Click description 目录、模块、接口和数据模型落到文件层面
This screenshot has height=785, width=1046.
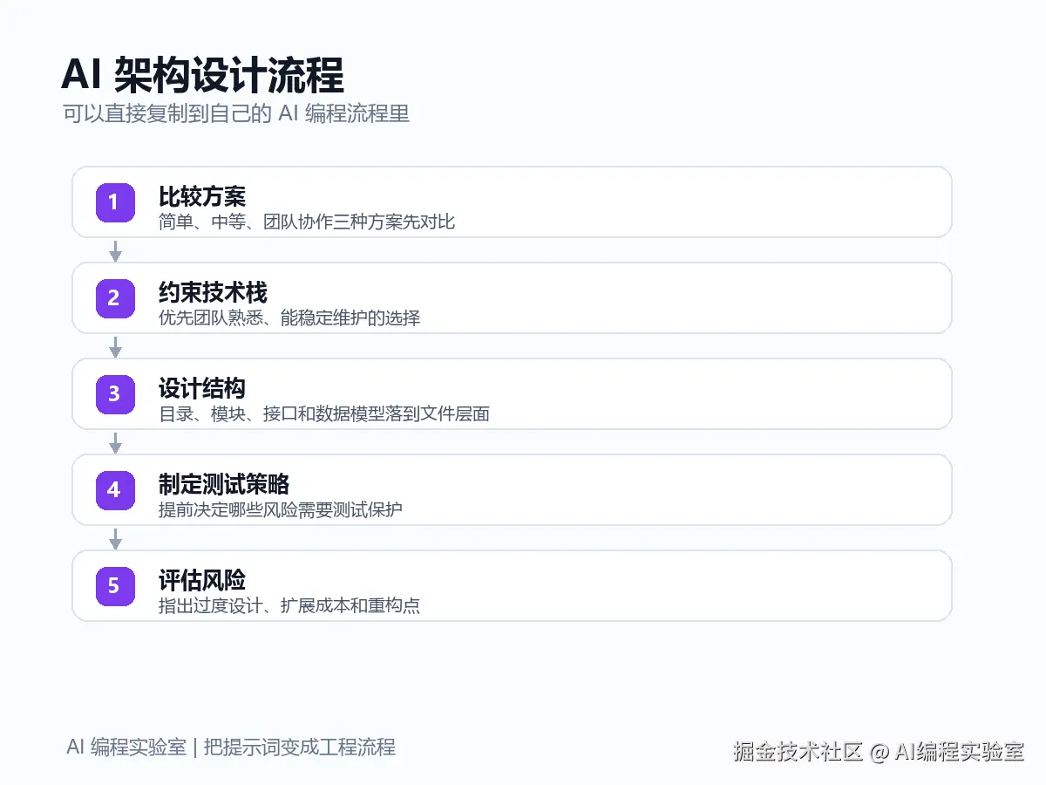[324, 413]
